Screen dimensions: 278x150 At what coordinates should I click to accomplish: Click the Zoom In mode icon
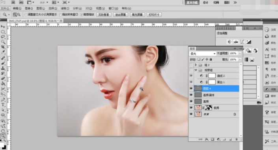click(x=15, y=15)
